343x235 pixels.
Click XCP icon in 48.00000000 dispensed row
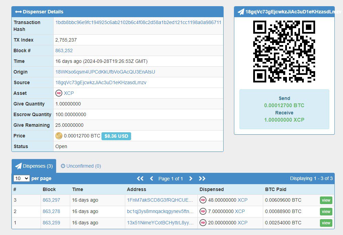203,200
